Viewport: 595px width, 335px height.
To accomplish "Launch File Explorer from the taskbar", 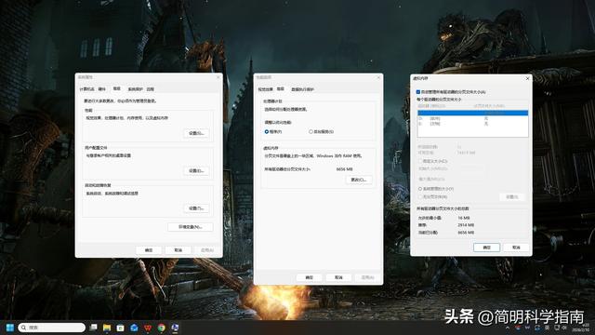I will 107,328.
